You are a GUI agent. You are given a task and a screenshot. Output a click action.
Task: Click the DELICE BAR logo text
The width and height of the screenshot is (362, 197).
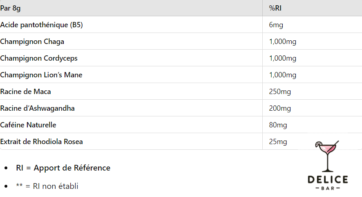click(x=328, y=183)
